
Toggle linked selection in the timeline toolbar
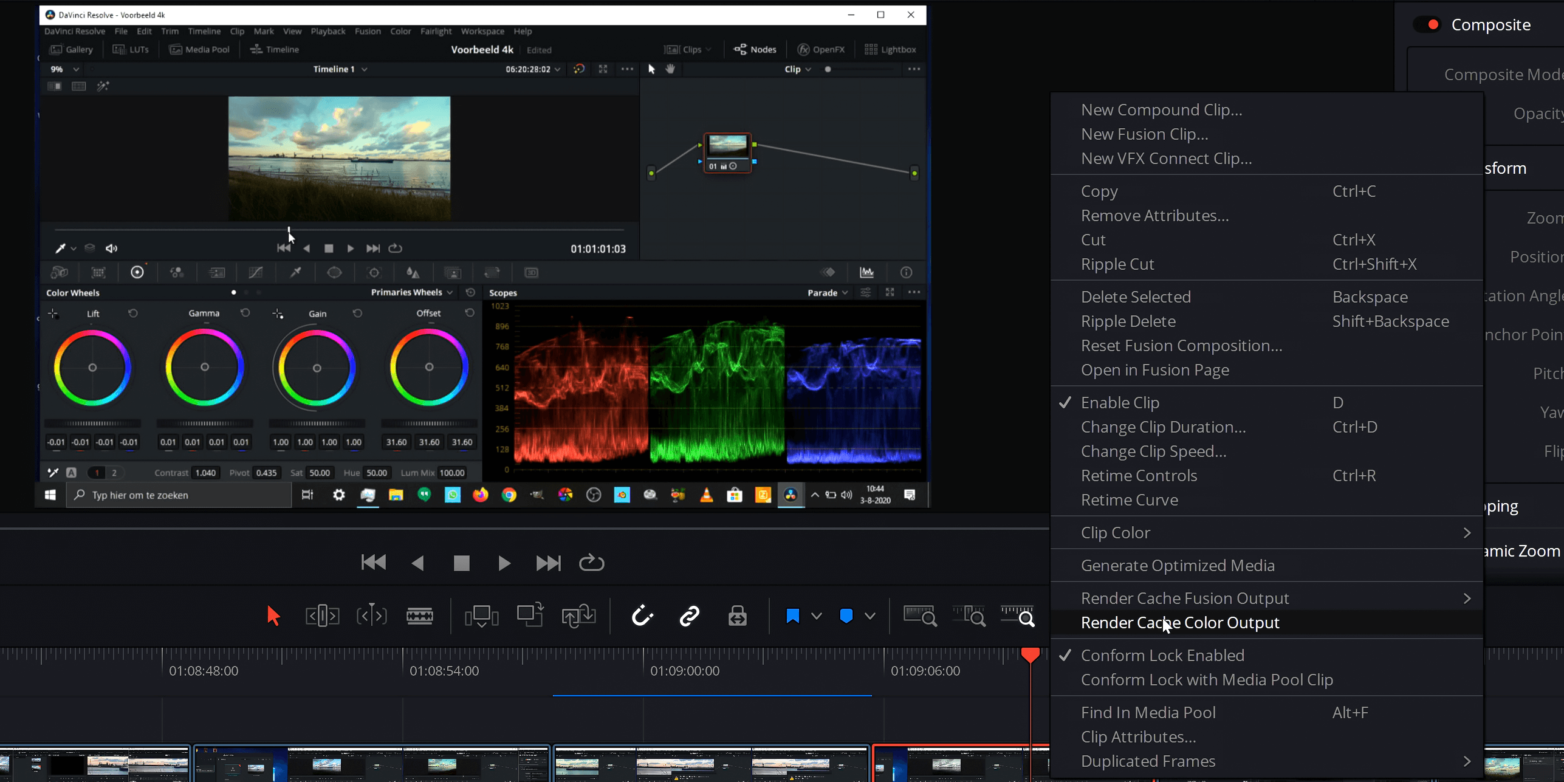click(x=690, y=616)
